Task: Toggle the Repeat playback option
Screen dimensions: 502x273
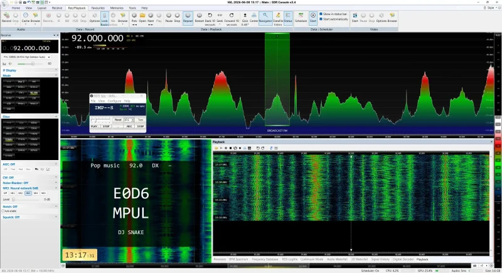Action: pos(188,18)
